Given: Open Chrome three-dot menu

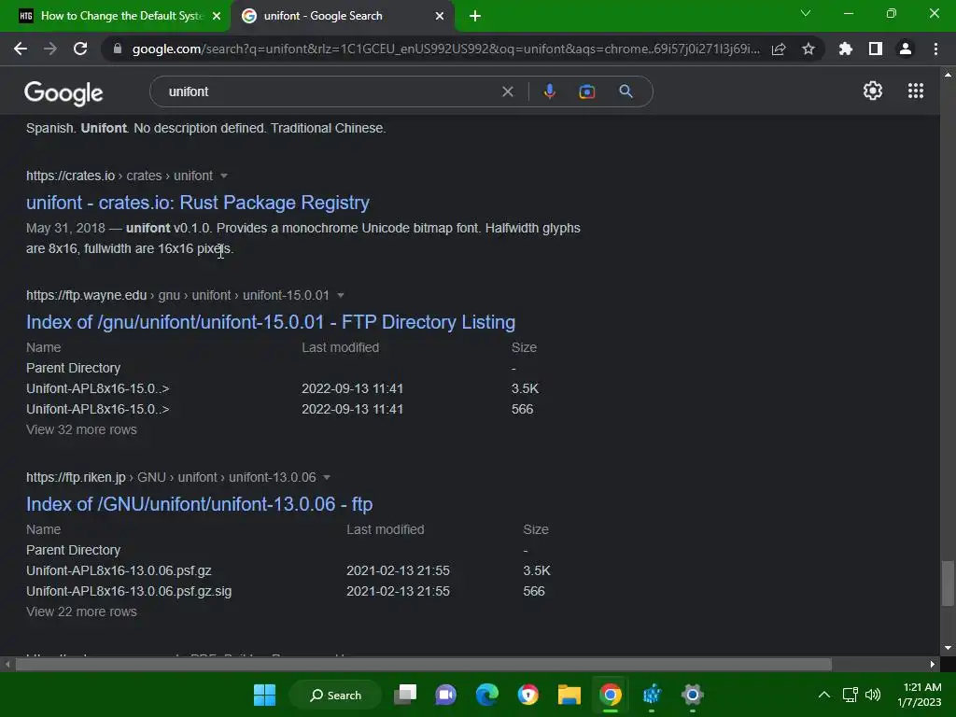Looking at the screenshot, I should click(x=935, y=49).
